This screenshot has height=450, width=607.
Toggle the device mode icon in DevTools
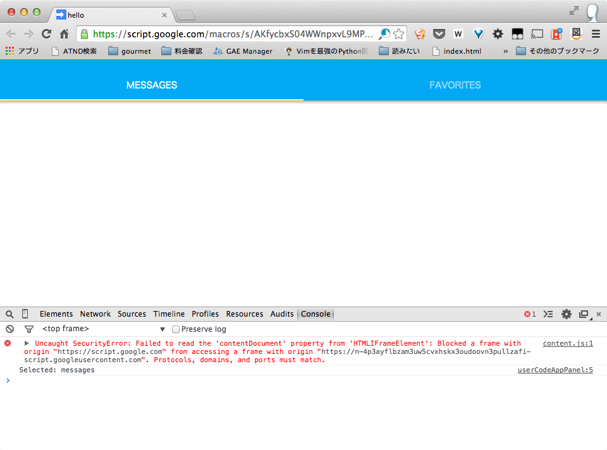(24, 313)
